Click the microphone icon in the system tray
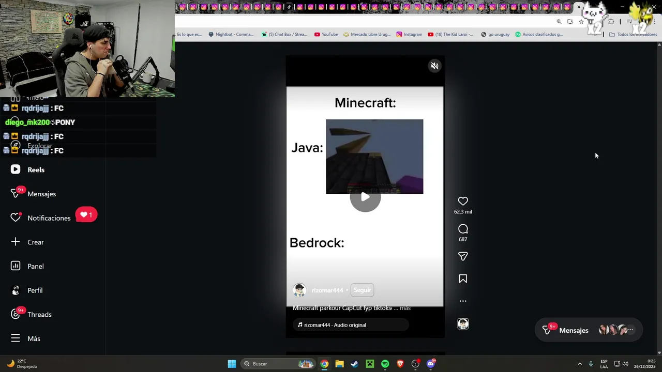Viewport: 662px width, 372px height. click(591, 364)
